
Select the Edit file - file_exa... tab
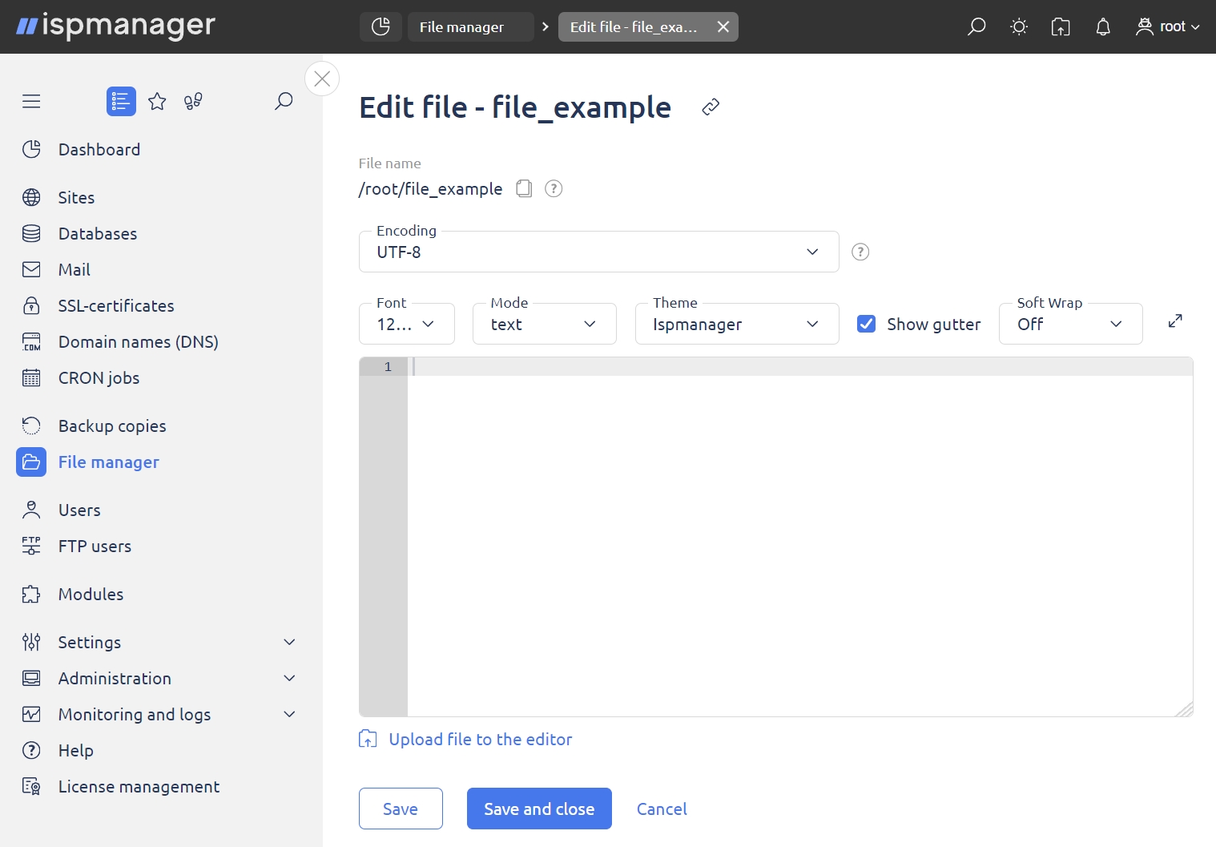click(x=634, y=26)
